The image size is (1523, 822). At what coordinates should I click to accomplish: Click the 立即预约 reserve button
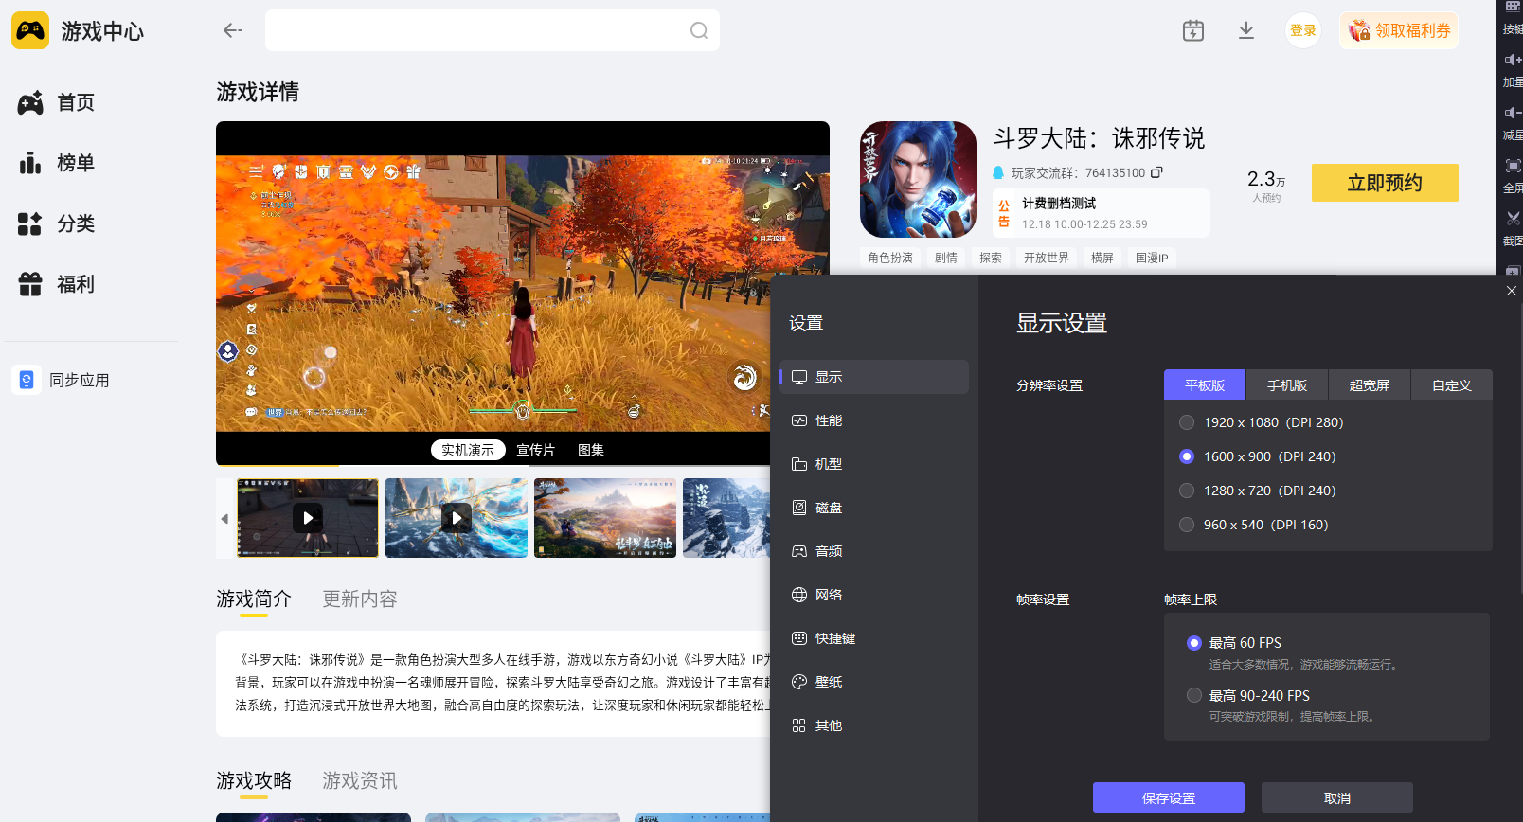coord(1384,183)
